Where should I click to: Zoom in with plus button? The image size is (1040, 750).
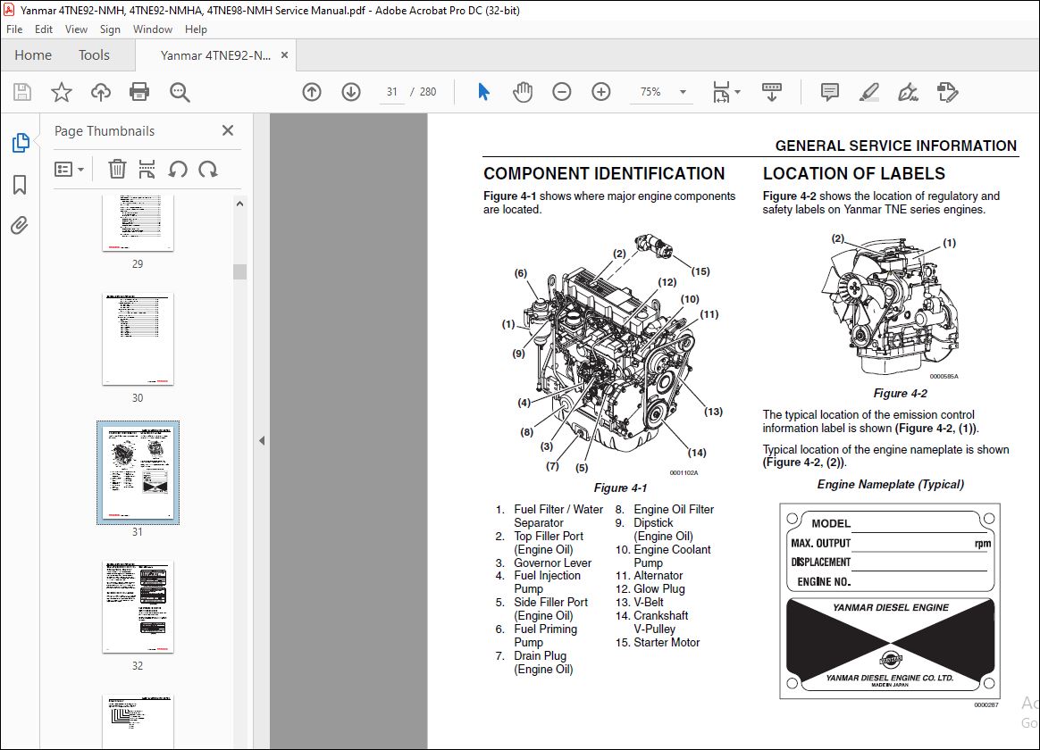(601, 92)
